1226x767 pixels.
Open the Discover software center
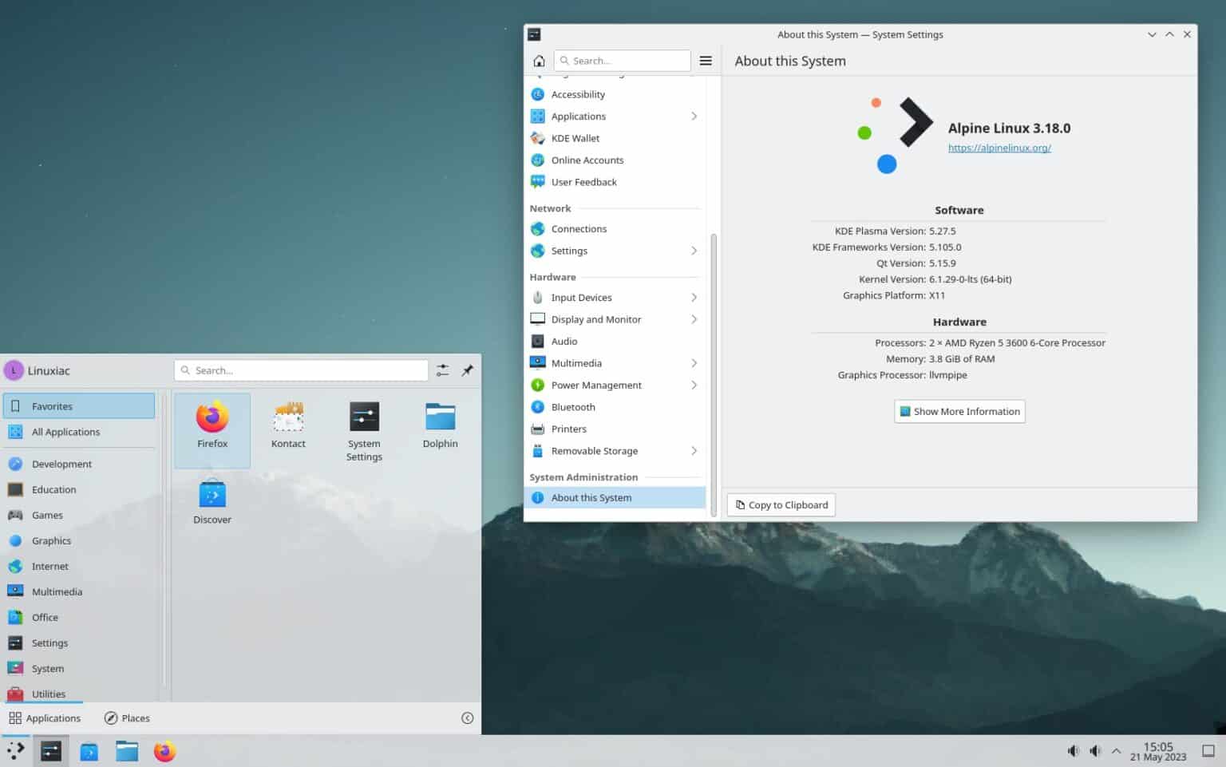(212, 499)
